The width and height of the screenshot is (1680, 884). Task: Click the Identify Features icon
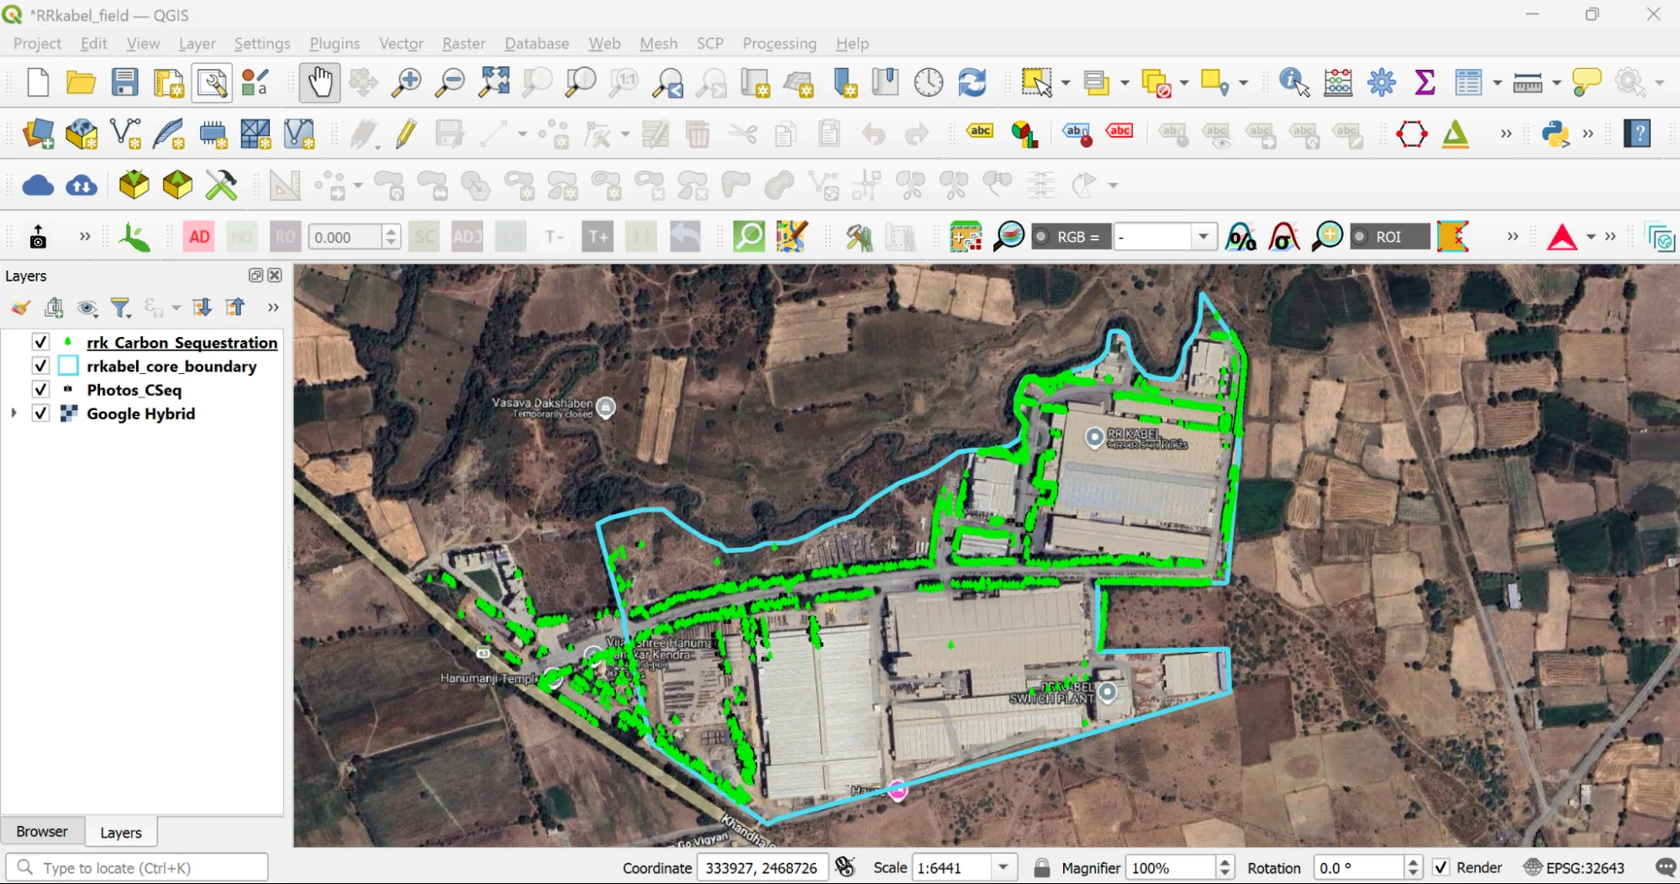pyautogui.click(x=1292, y=82)
